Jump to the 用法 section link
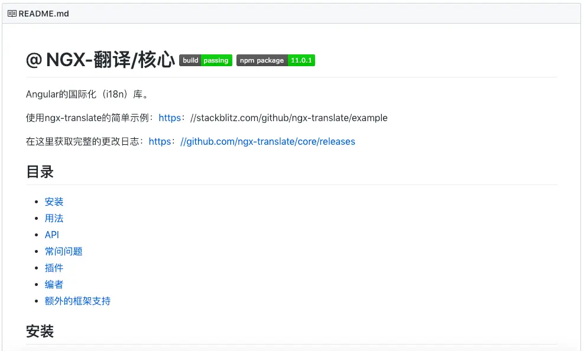 click(x=54, y=219)
